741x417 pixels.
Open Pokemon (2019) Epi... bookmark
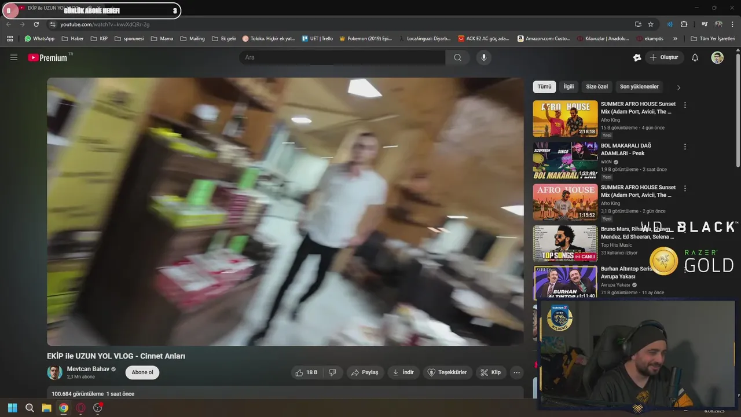click(365, 39)
